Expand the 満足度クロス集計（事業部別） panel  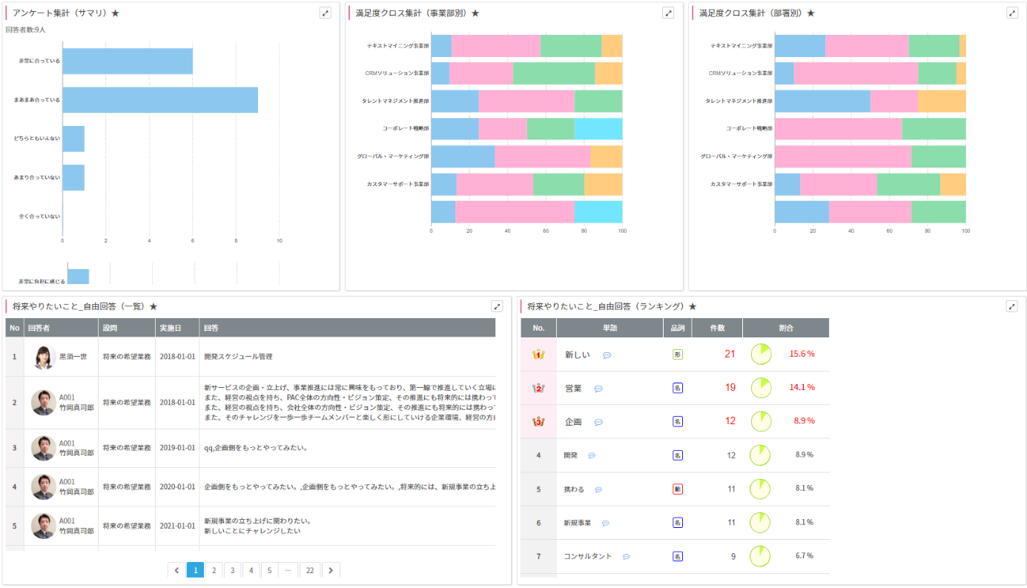668,13
